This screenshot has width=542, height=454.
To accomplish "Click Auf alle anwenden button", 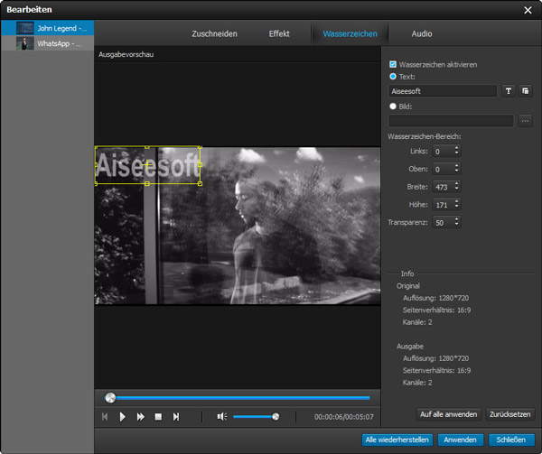I will pyautogui.click(x=448, y=414).
